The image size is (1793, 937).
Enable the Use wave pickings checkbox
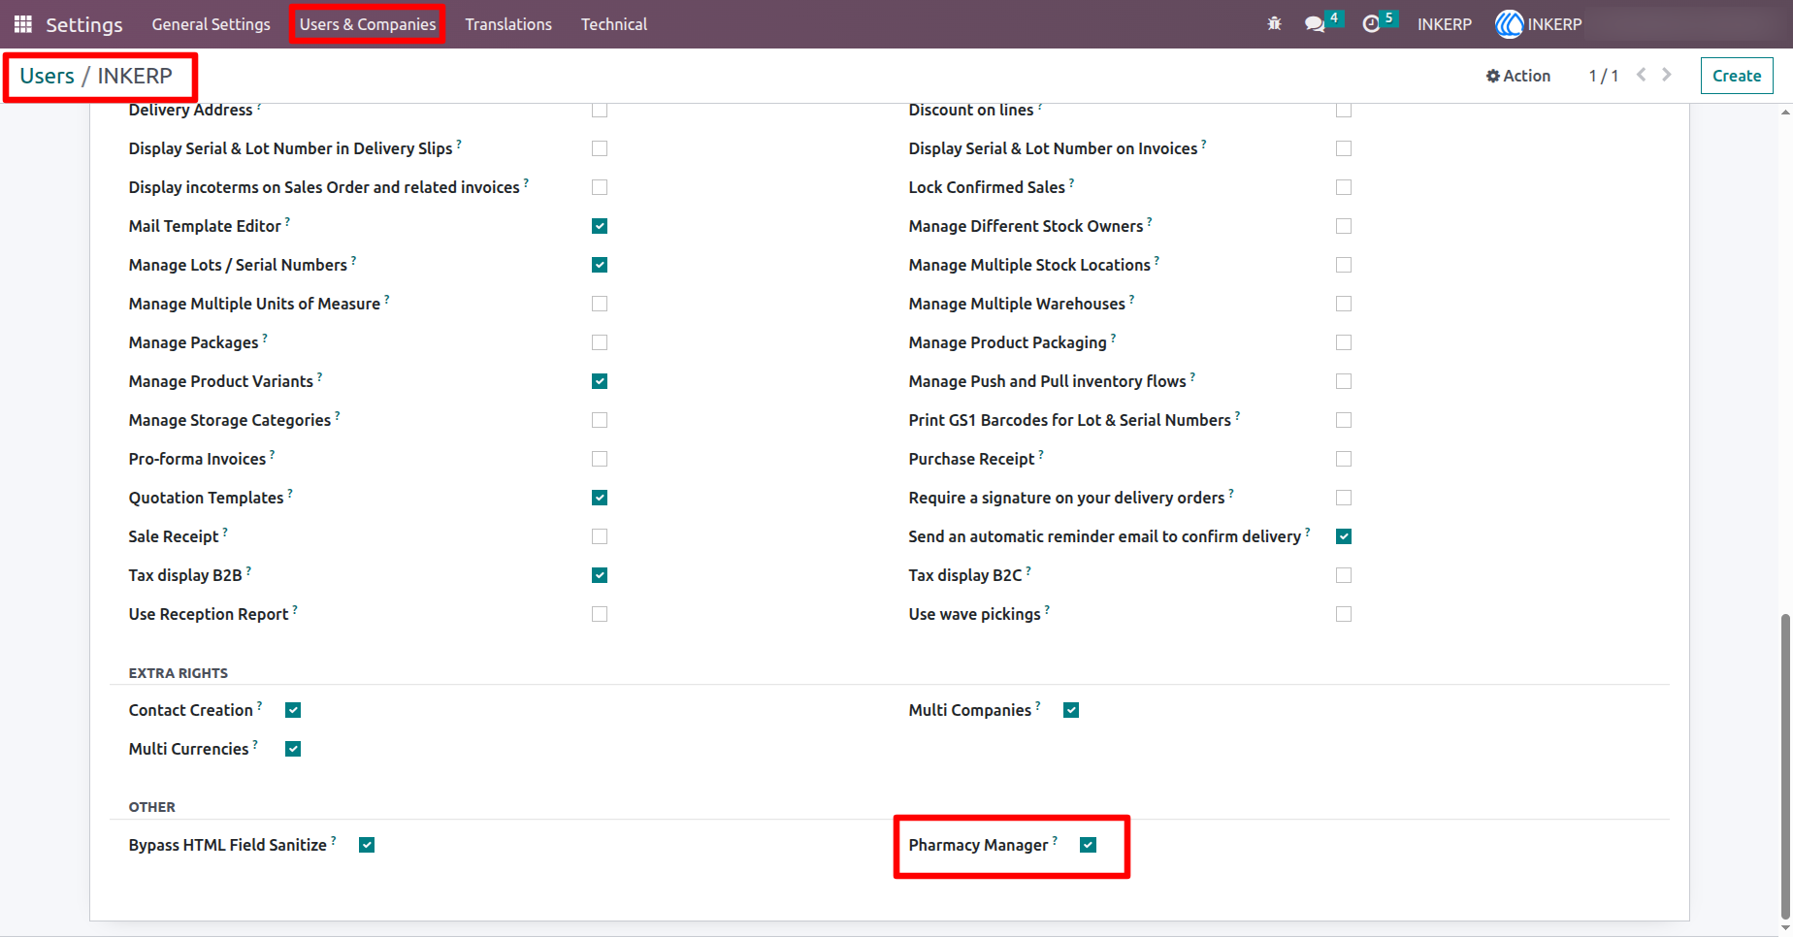pos(1344,614)
